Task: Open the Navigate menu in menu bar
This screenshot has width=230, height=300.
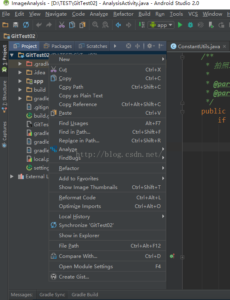Action: 56,14
